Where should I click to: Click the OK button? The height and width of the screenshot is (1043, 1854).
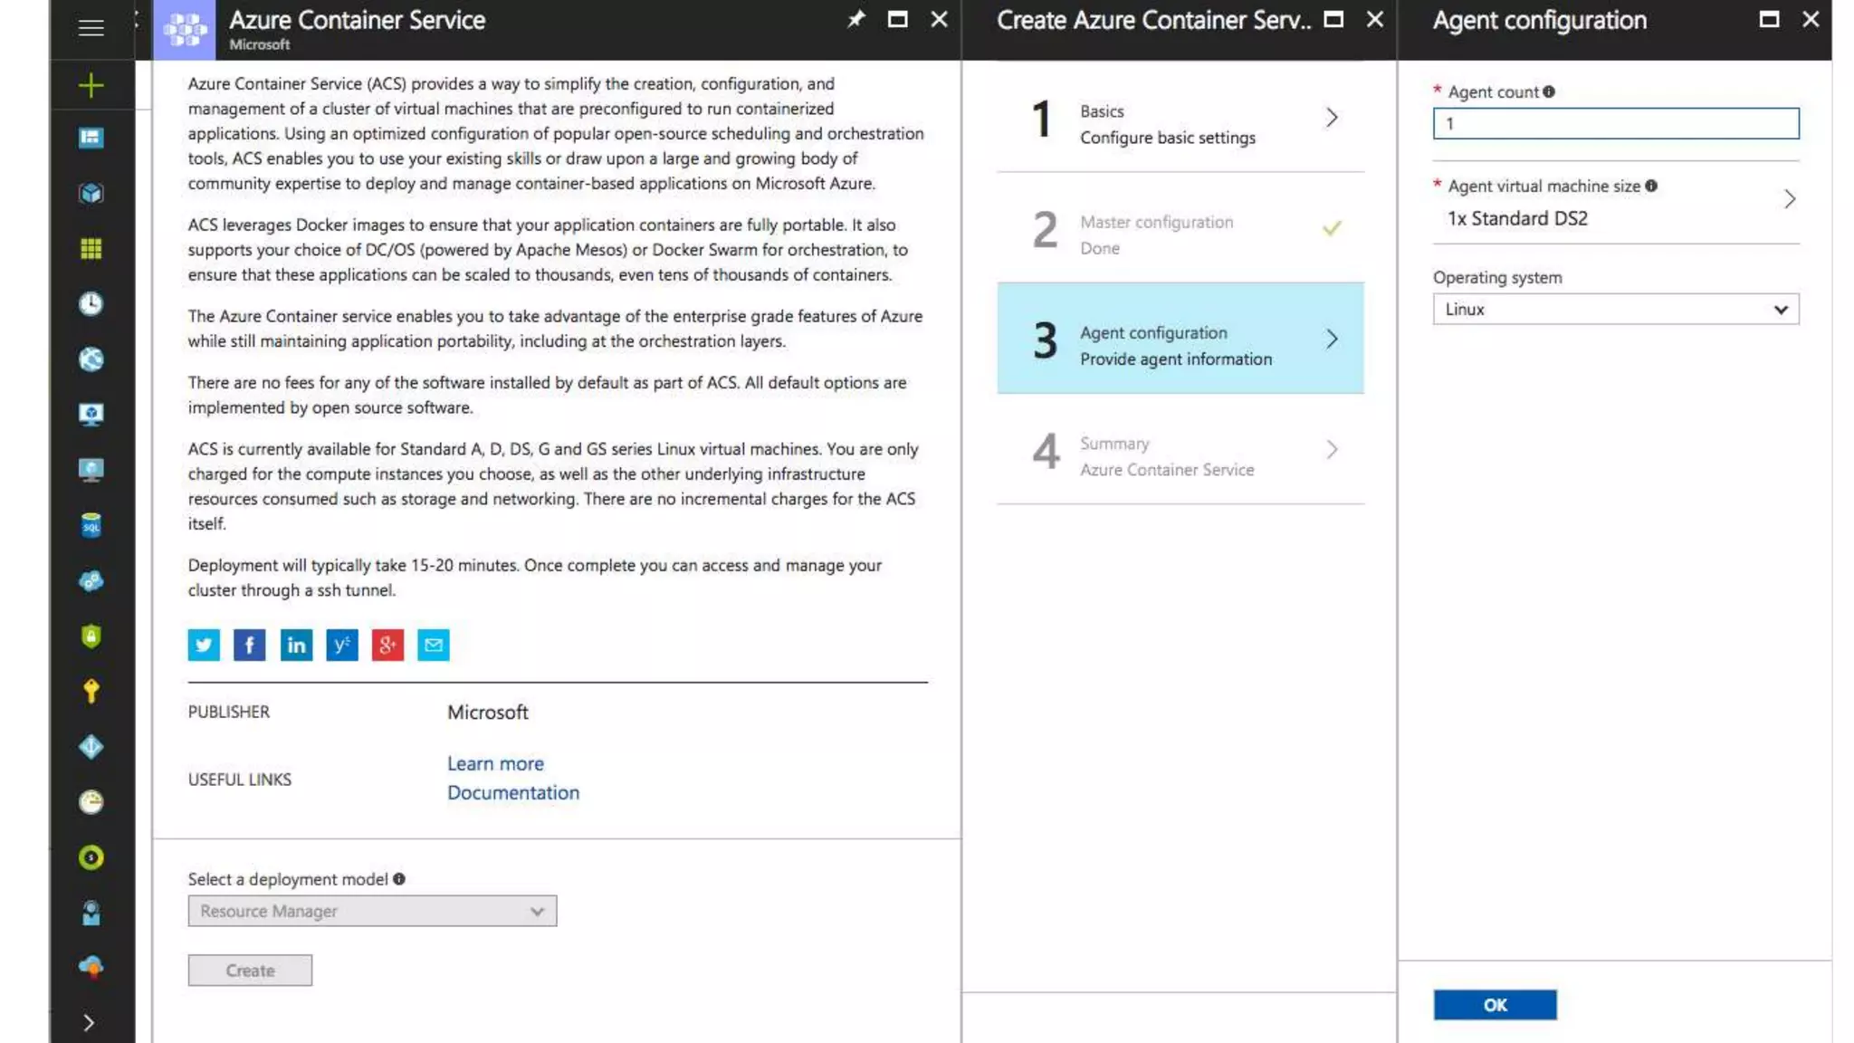(1495, 1005)
